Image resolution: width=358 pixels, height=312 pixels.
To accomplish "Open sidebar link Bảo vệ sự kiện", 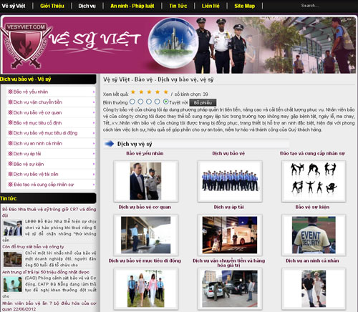I will tap(29, 164).
